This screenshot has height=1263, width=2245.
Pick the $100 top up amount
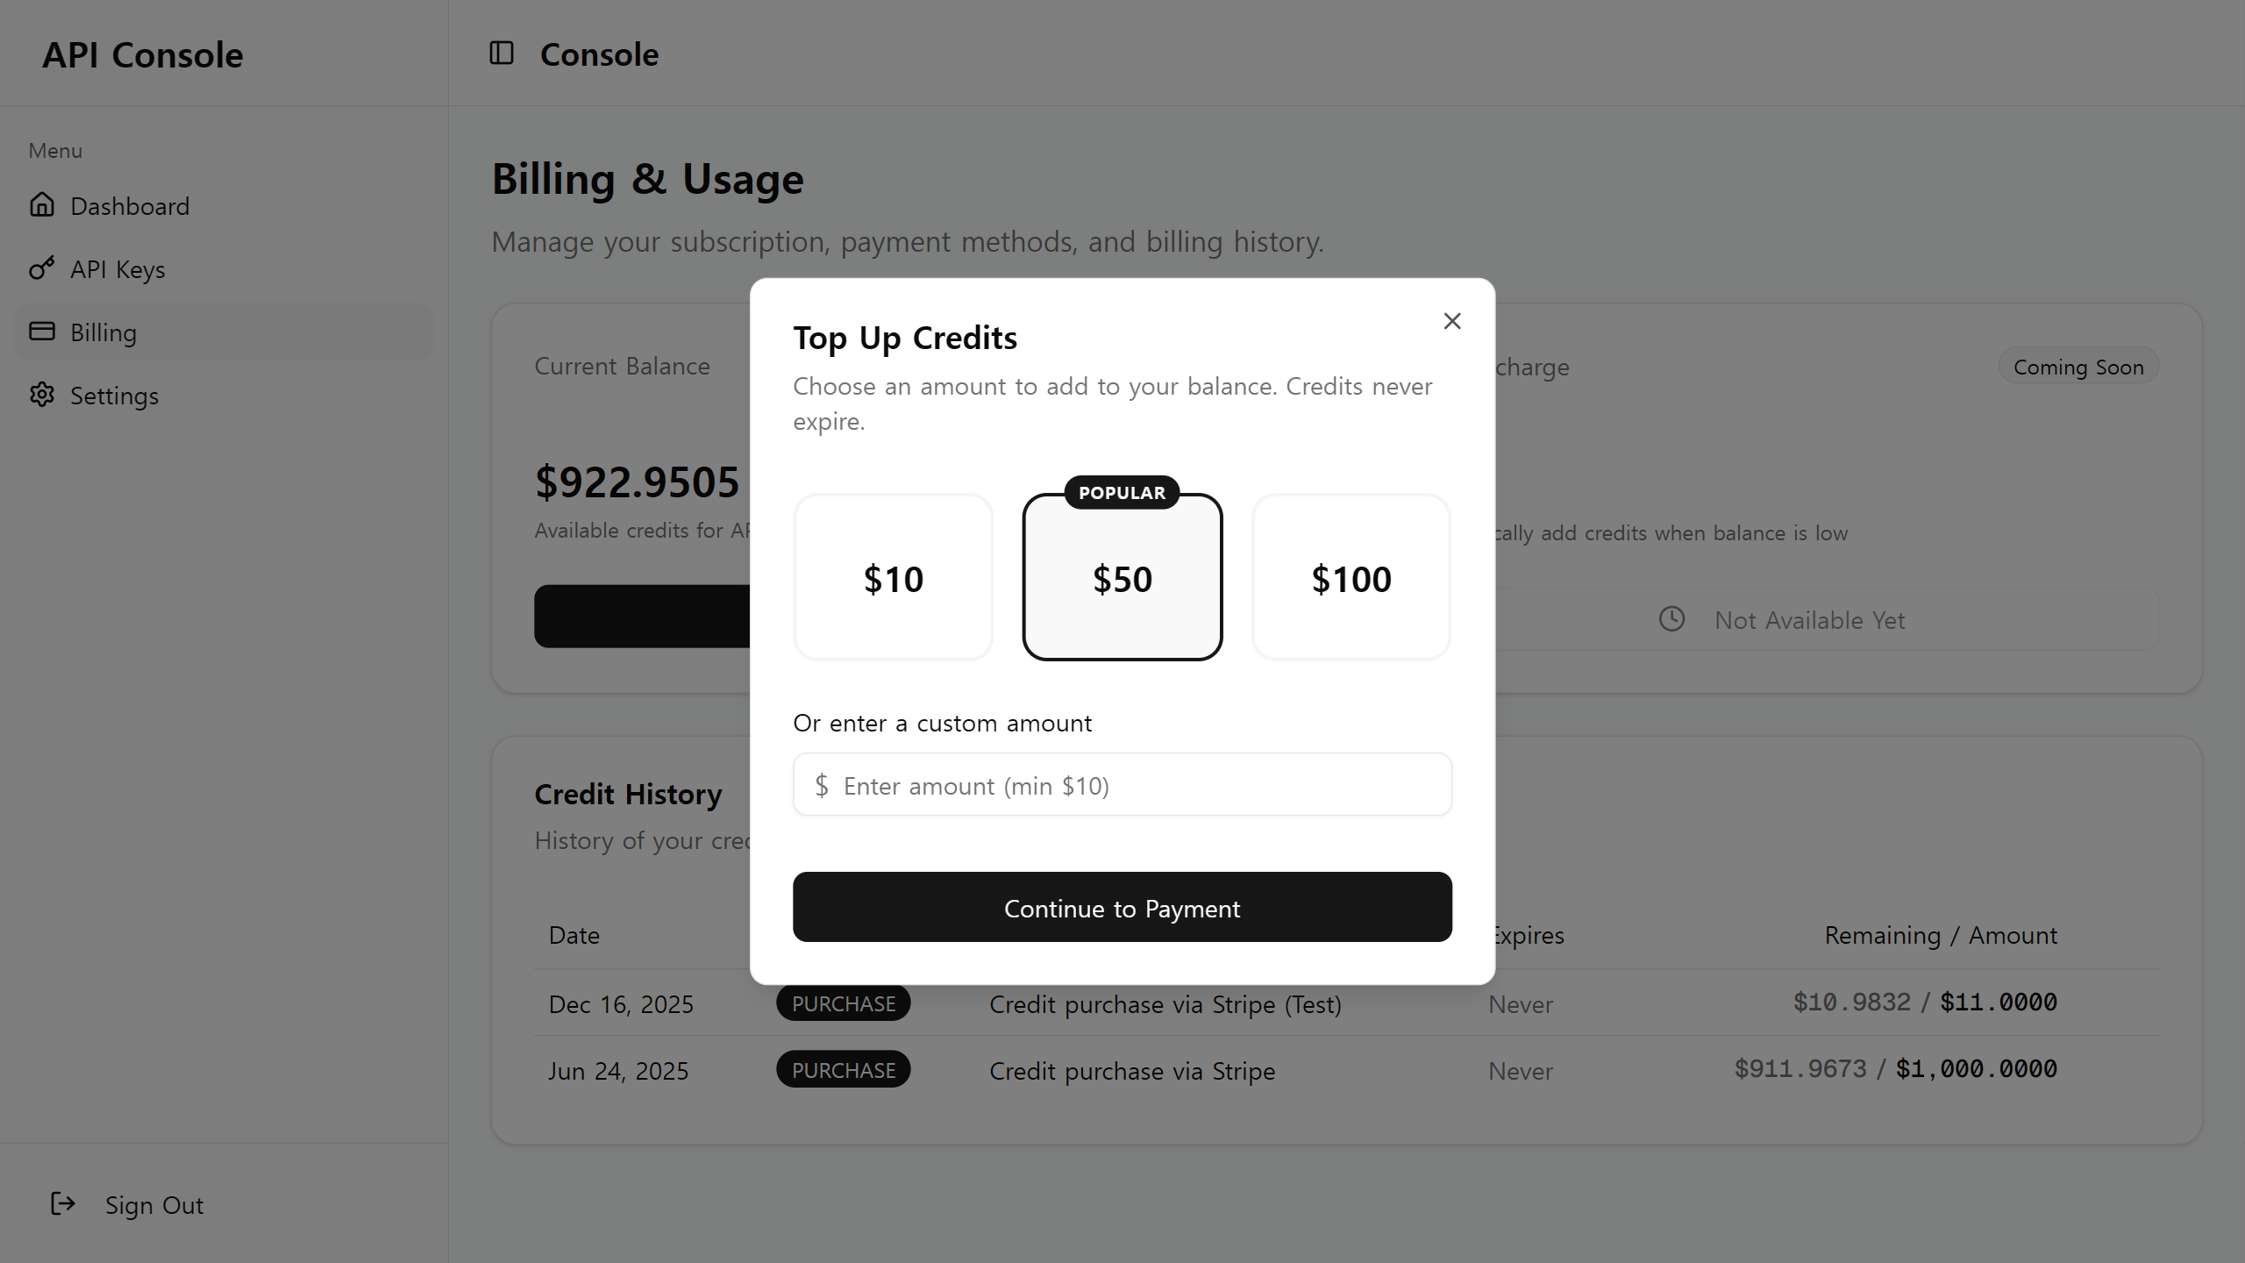1351,578
